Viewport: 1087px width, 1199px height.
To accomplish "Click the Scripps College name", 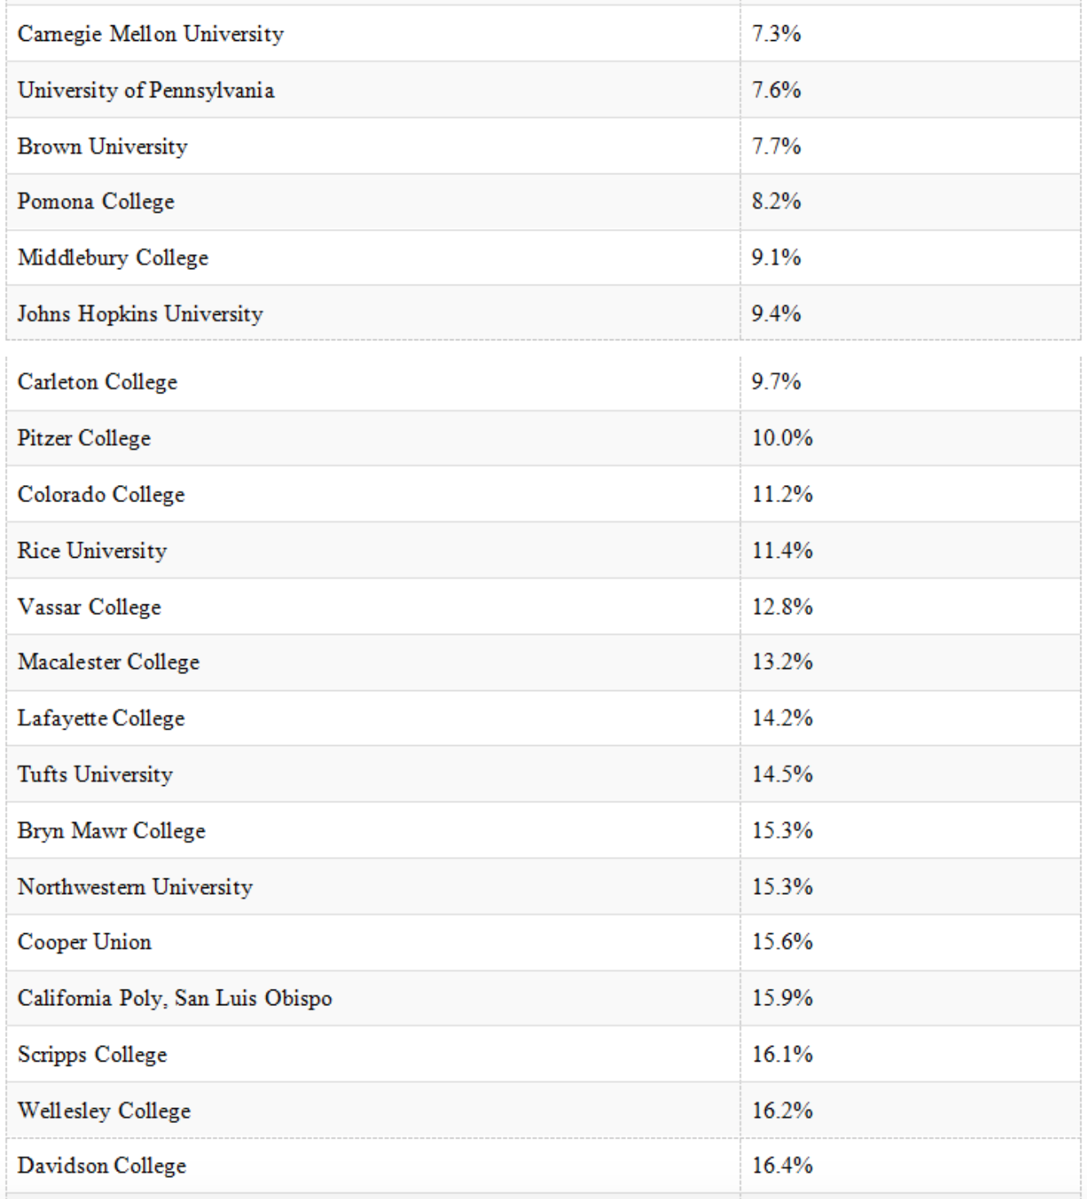I will [x=92, y=1055].
